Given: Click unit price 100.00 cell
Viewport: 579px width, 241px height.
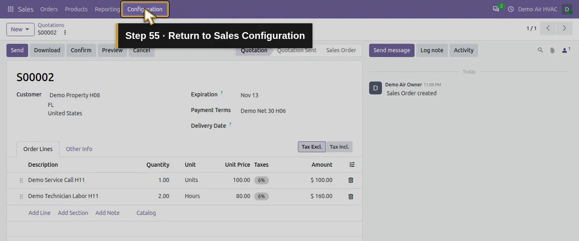Looking at the screenshot, I should [241, 180].
